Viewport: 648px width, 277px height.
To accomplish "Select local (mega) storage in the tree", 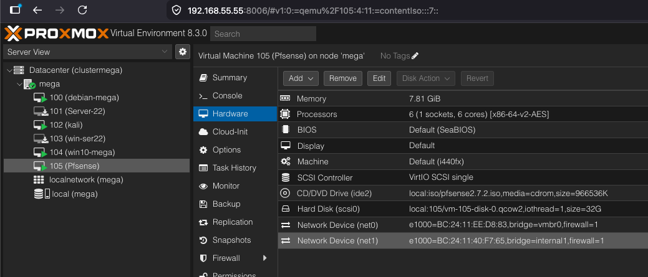I will click(x=97, y=194).
